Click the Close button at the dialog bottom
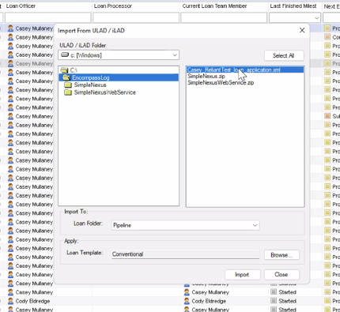The height and width of the screenshot is (312, 340). coord(281,275)
